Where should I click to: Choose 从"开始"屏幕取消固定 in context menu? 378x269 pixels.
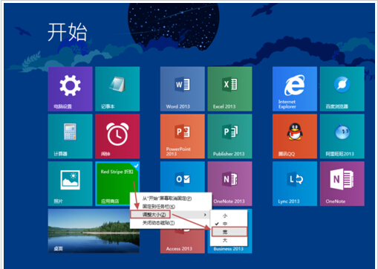click(x=171, y=198)
